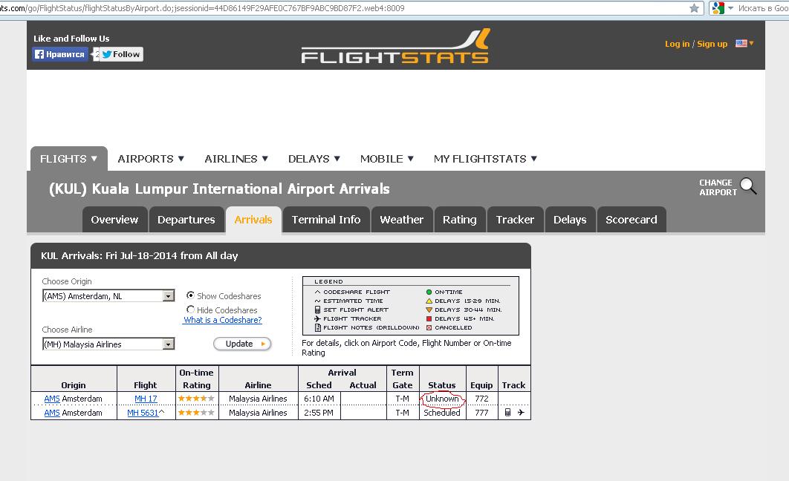Click the CHANGE AIRPORT text
The width and height of the screenshot is (789, 481).
coord(718,188)
